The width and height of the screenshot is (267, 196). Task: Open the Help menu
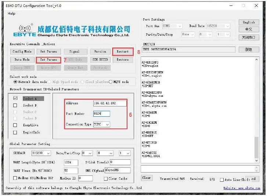coord(11,14)
